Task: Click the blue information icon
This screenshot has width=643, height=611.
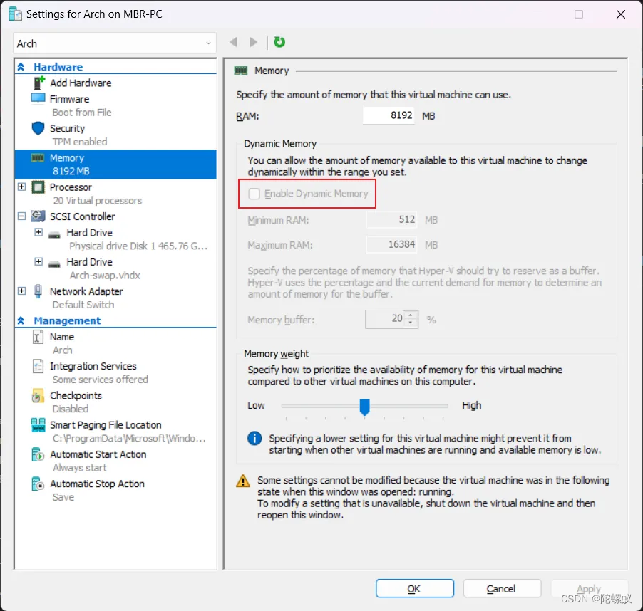Action: coord(254,438)
